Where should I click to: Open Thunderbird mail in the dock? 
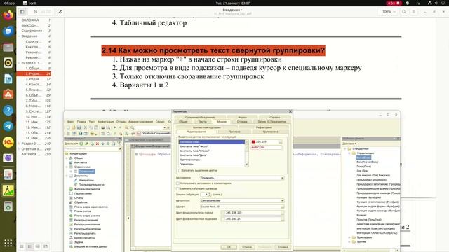pyautogui.click(x=8, y=31)
